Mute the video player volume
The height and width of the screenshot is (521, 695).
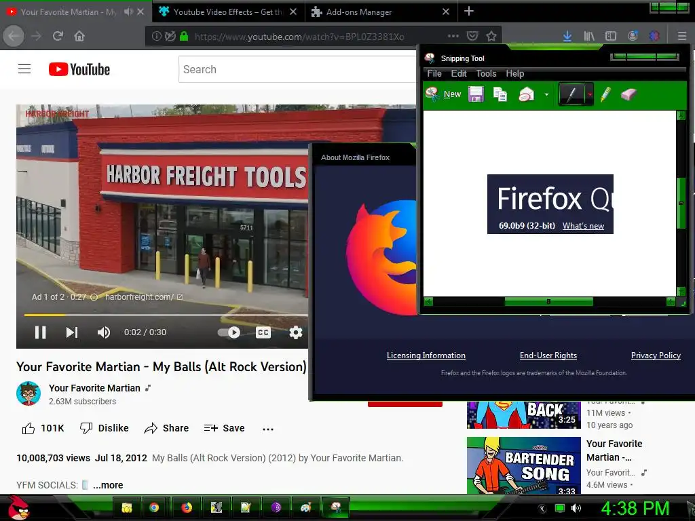[x=104, y=332]
